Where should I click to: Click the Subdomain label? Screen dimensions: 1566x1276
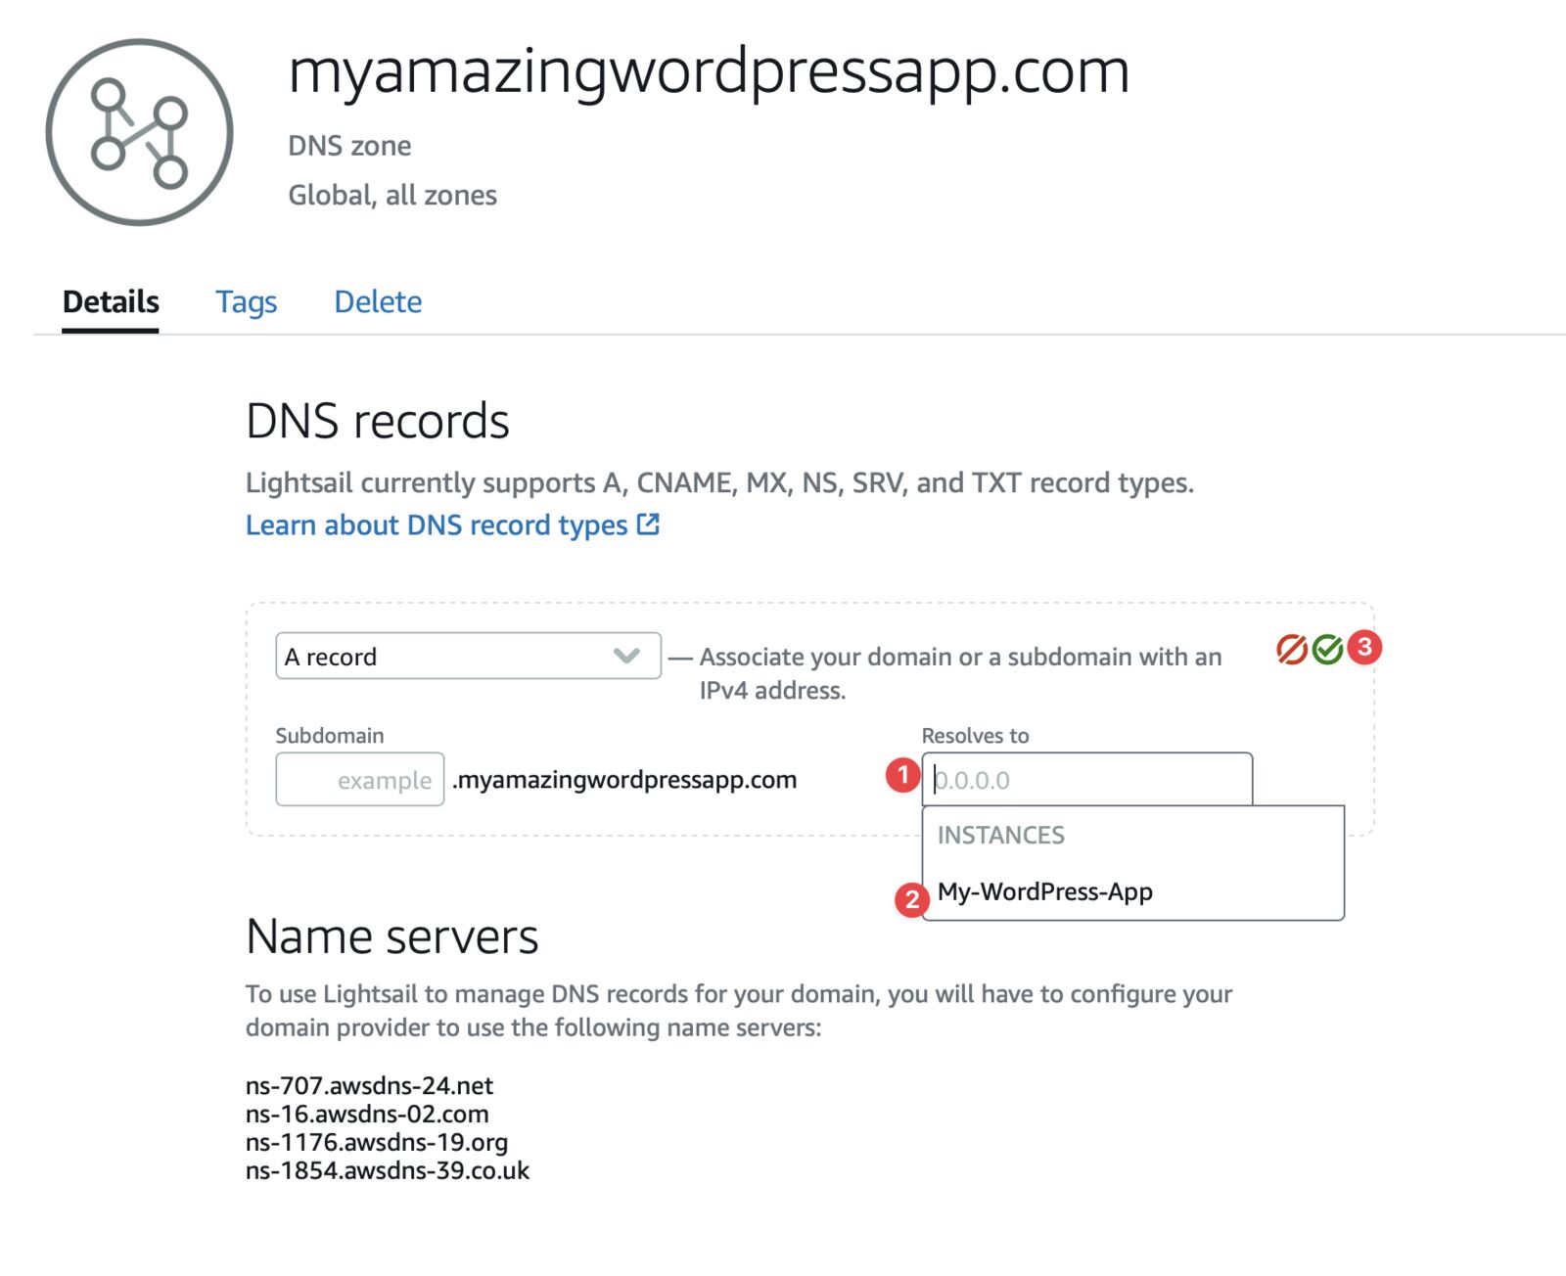point(330,735)
